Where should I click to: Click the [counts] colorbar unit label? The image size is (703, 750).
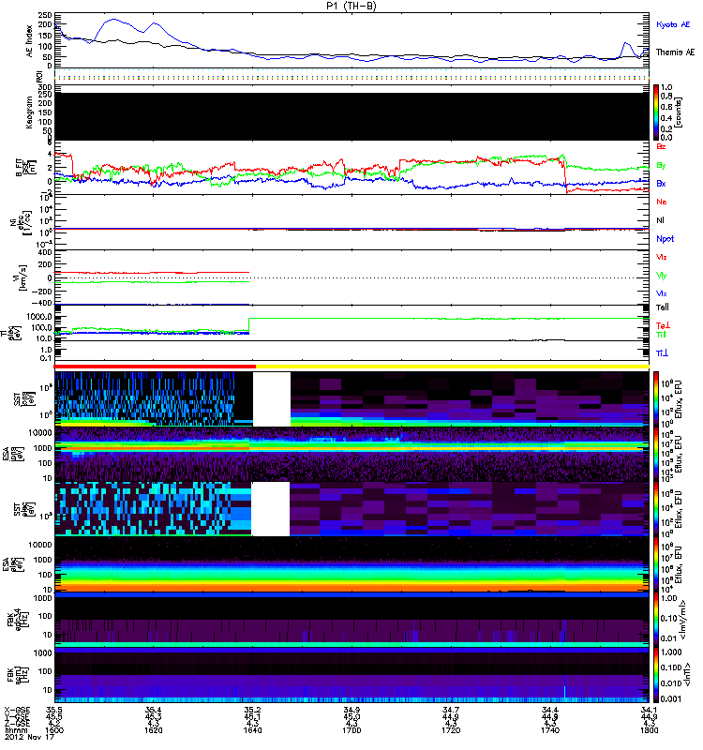pos(678,112)
